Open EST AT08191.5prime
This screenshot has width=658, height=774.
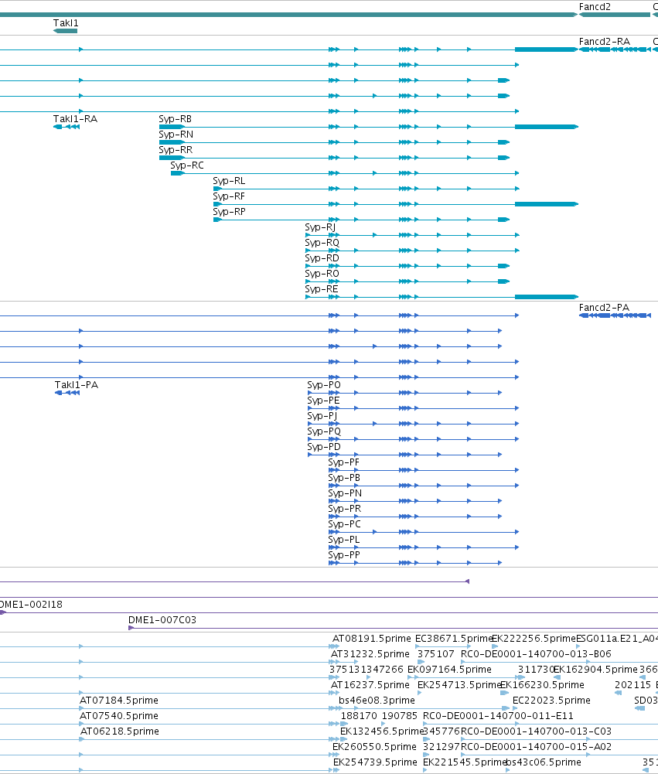click(x=372, y=639)
